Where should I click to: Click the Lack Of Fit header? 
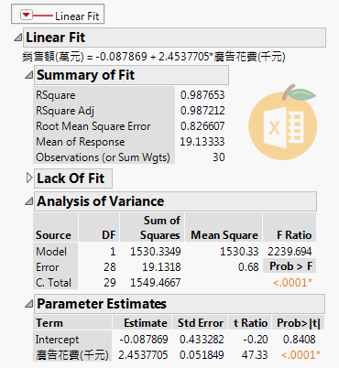pyautogui.click(x=73, y=179)
